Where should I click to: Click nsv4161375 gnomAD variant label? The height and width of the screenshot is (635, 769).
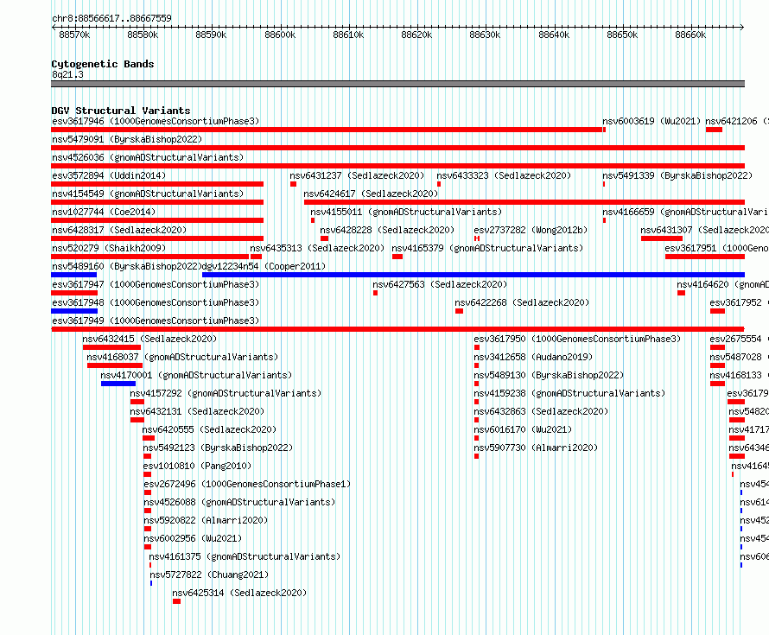(245, 556)
